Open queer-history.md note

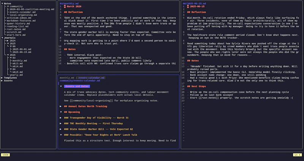[18, 23]
